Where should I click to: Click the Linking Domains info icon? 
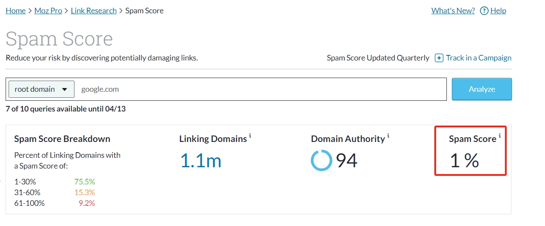pyautogui.click(x=250, y=136)
